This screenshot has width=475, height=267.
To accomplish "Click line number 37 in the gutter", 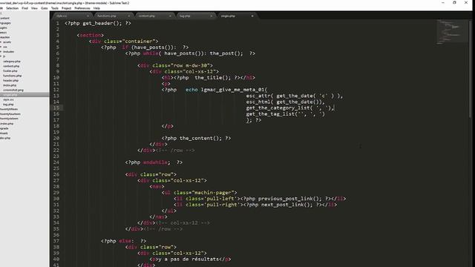I will click(x=56, y=241).
